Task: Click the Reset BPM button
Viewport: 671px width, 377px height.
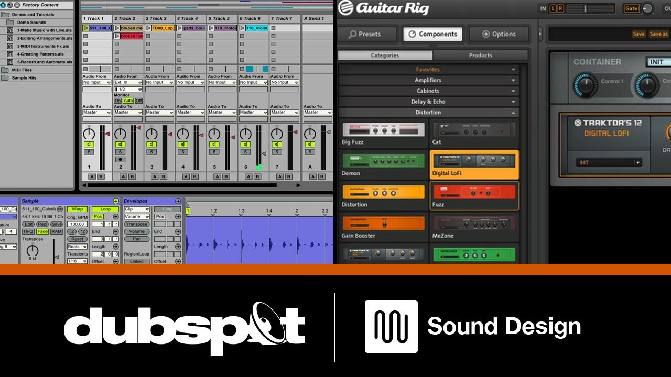Action: [x=77, y=239]
